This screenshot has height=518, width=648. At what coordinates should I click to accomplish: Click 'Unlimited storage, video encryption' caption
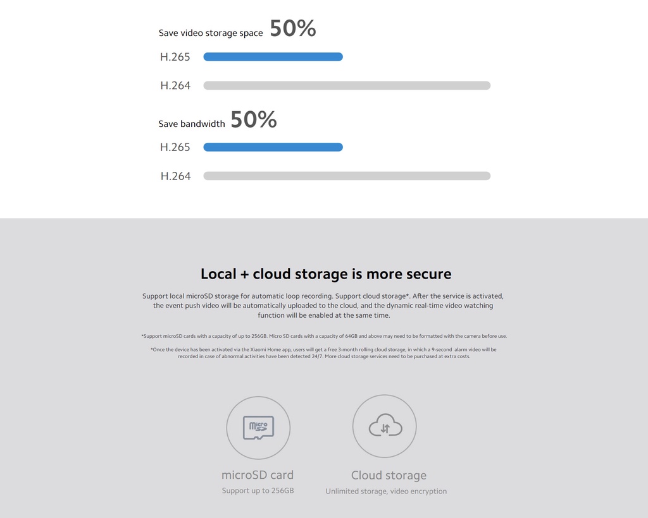(386, 491)
